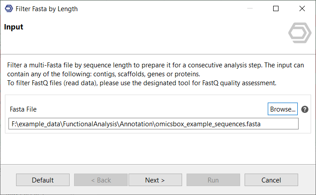Click the bold "Input" page heading
Screen dimensions: 316x195
coord(14,27)
